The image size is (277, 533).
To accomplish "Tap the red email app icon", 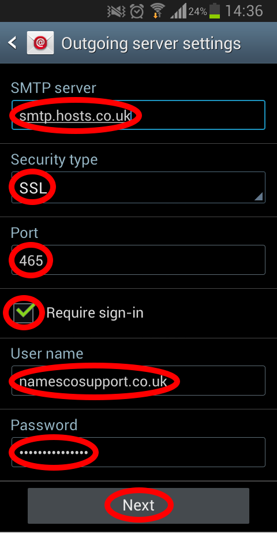I will (x=40, y=43).
